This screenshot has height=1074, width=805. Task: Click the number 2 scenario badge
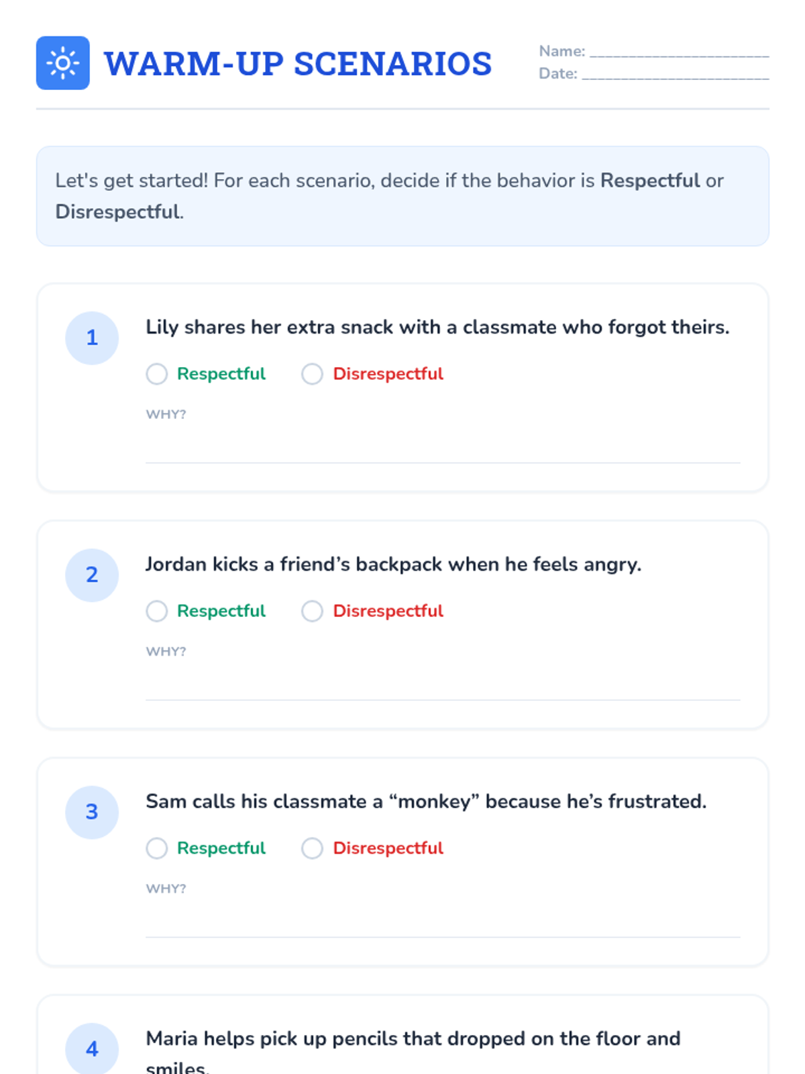point(92,575)
